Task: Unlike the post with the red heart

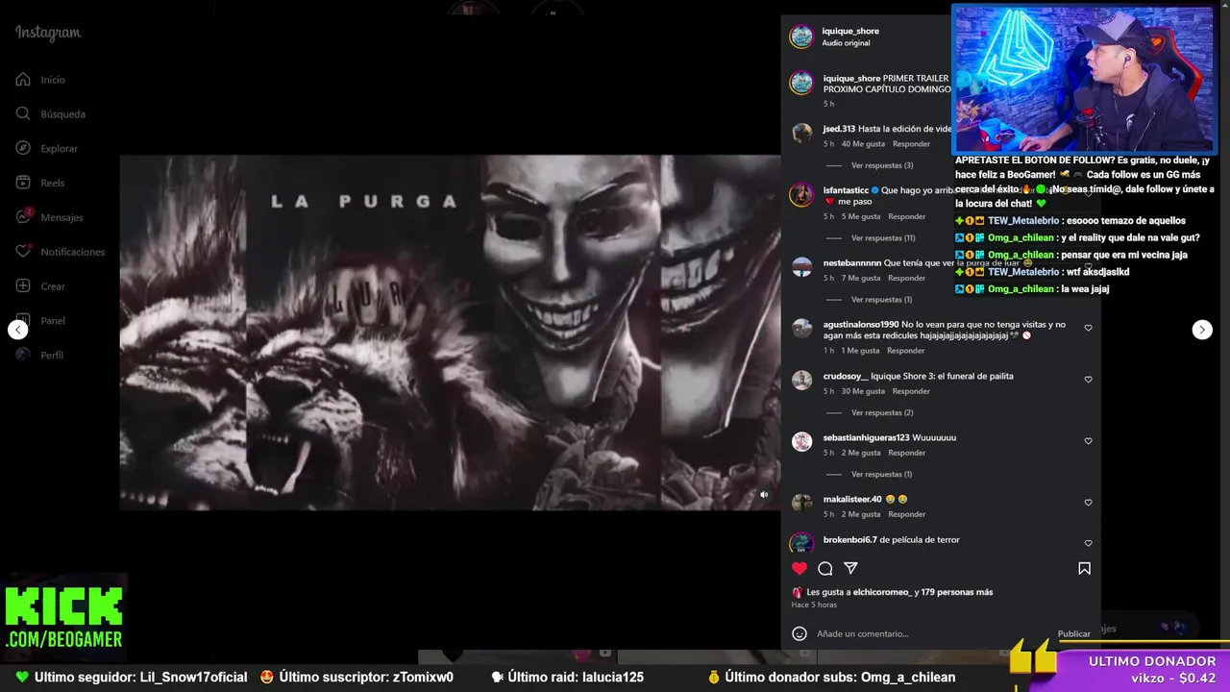Action: click(x=799, y=568)
